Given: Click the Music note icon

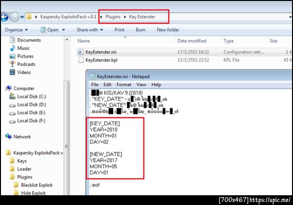Looking at the screenshot, I should point(13,48).
